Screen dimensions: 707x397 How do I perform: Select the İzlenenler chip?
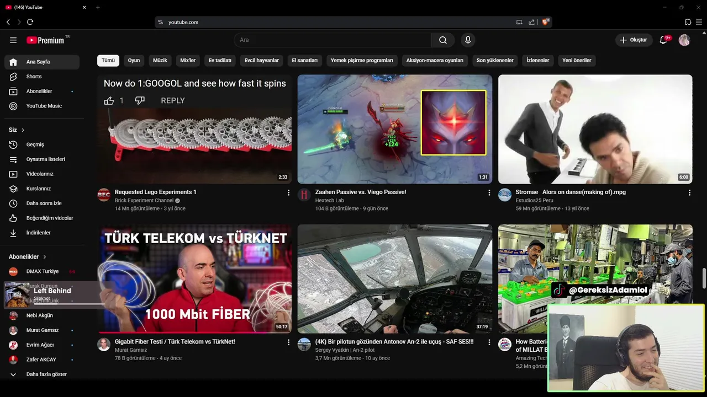(537, 61)
